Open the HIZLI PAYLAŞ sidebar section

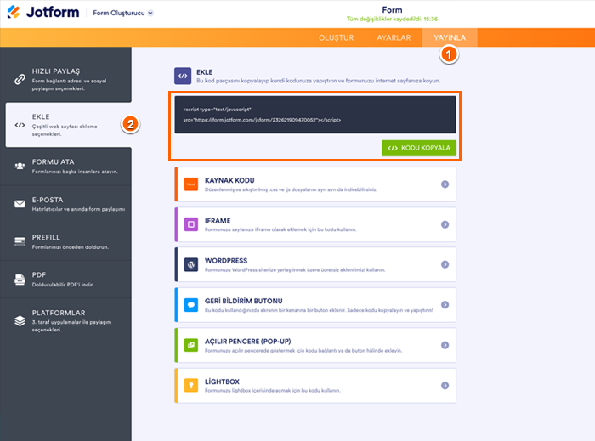65,79
